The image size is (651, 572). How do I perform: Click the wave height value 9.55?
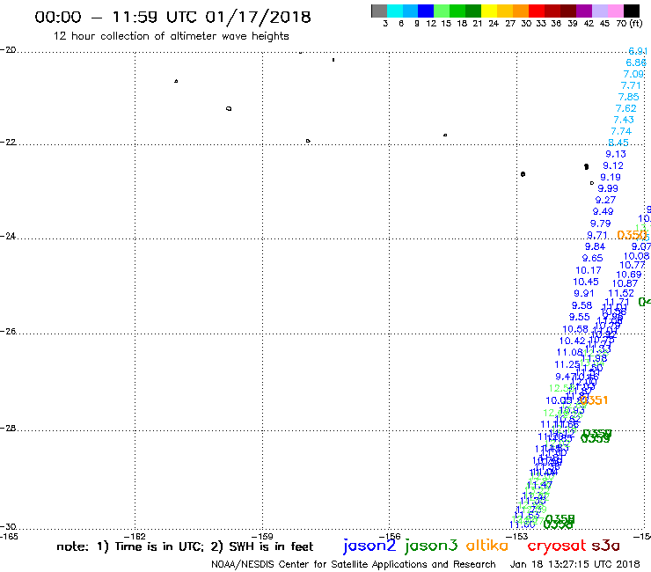tap(579, 317)
